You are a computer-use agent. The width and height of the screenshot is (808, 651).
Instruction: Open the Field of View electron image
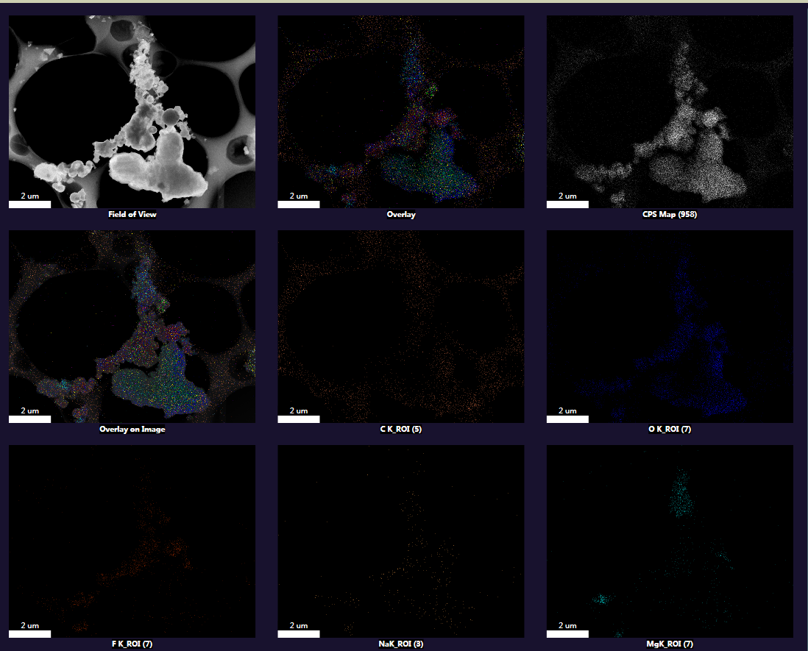132,112
